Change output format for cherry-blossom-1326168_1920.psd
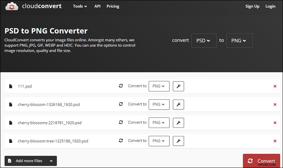This screenshot has width=283, height=168. (159, 104)
